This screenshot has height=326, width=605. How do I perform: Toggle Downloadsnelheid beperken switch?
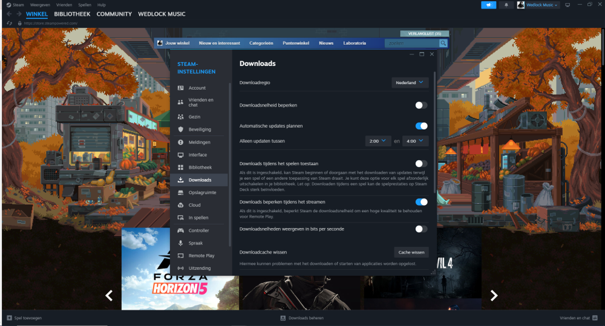pyautogui.click(x=421, y=105)
